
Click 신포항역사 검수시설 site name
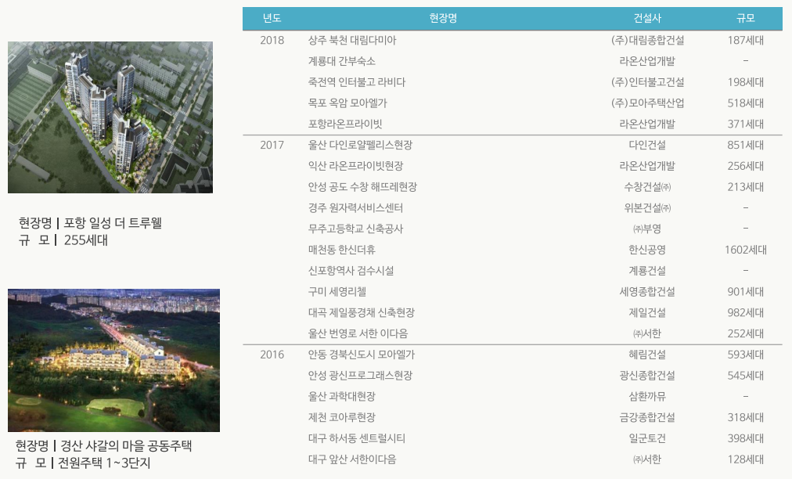tap(351, 271)
